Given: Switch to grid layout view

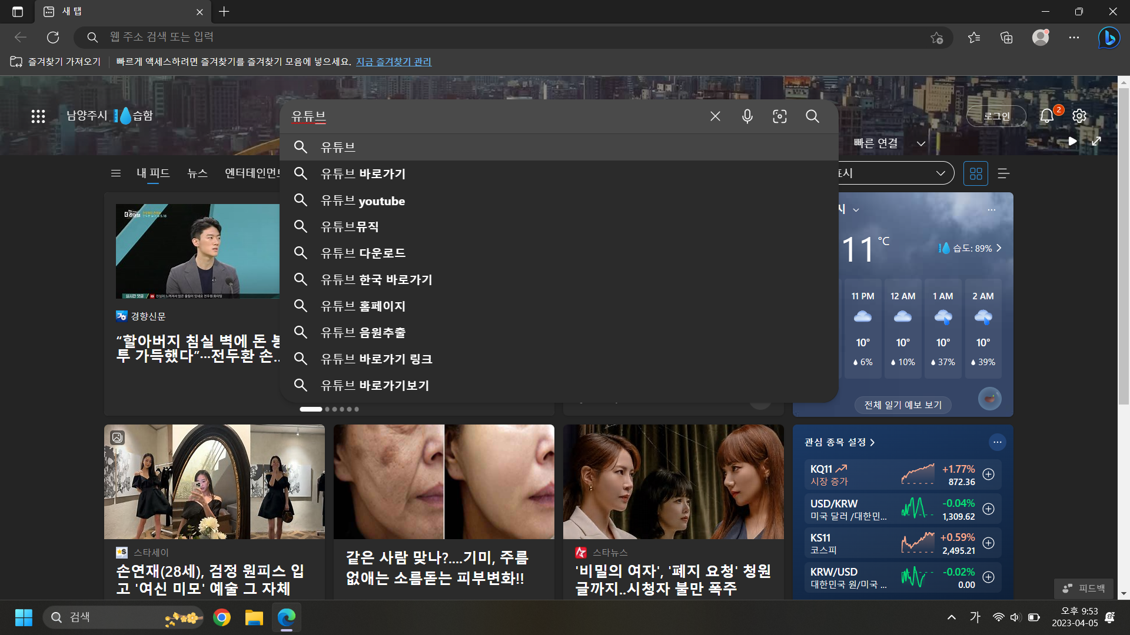Looking at the screenshot, I should [976, 173].
